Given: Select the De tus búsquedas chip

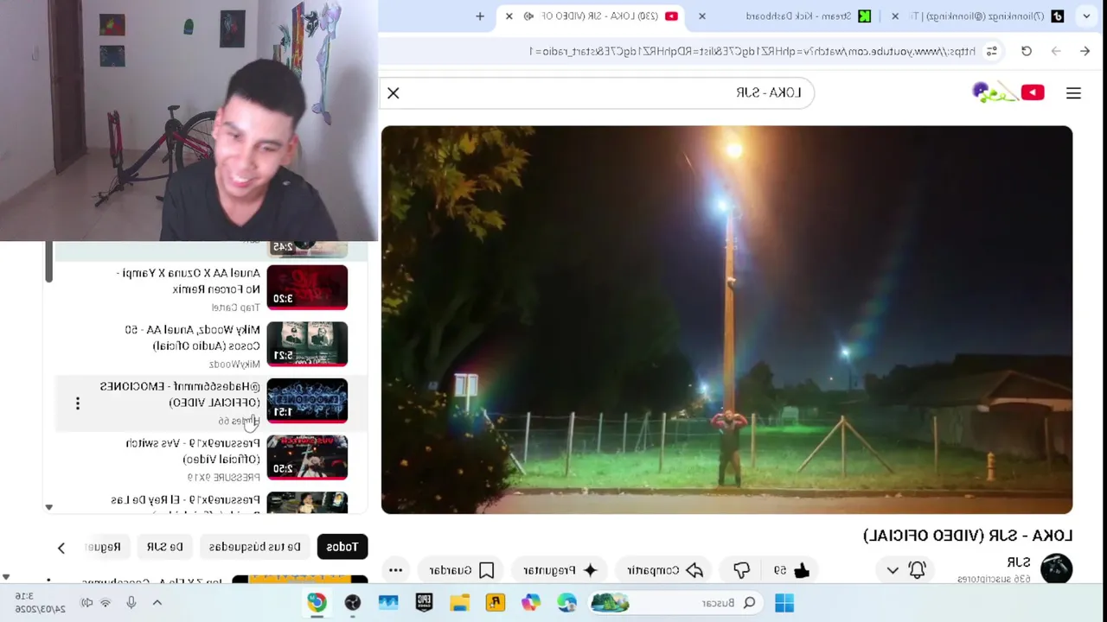Looking at the screenshot, I should click(254, 547).
